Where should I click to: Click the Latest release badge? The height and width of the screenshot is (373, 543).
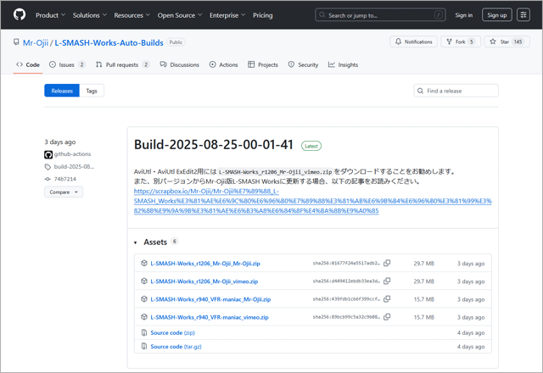[311, 146]
